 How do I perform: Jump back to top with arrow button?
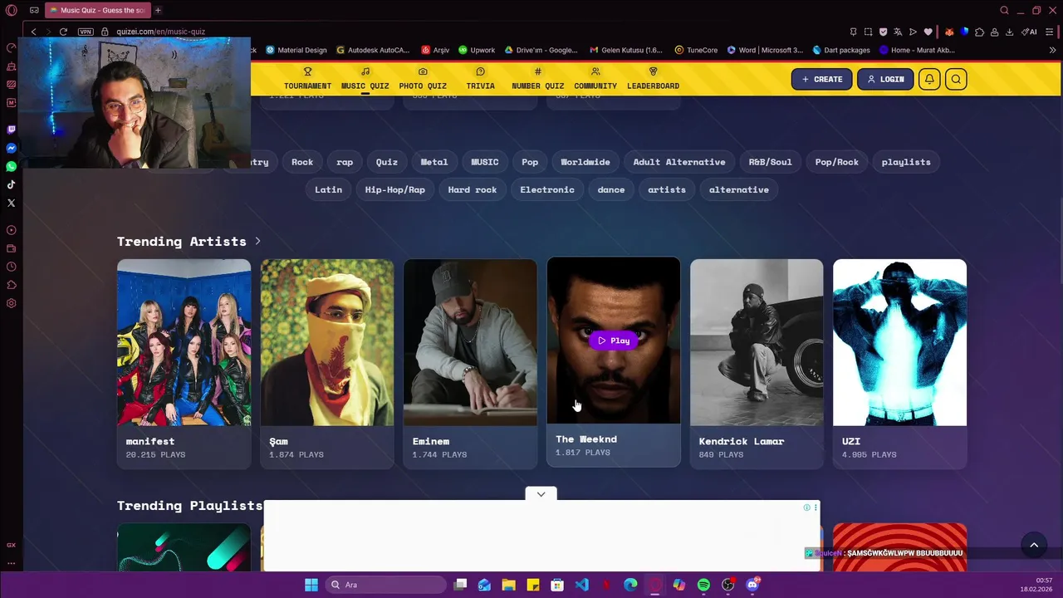pyautogui.click(x=1034, y=545)
